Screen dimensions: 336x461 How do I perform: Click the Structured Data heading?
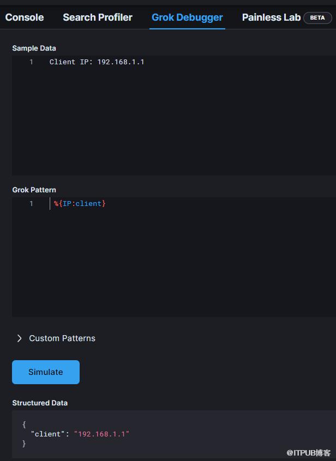tap(40, 403)
